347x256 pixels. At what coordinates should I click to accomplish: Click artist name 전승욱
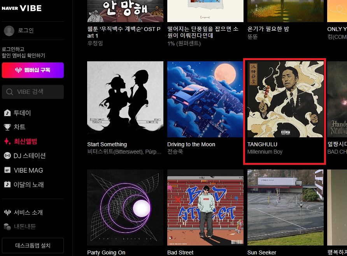click(x=175, y=152)
